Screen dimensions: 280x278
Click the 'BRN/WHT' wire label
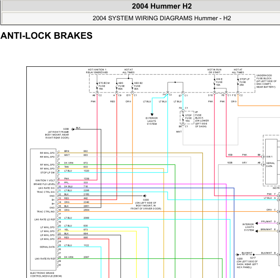pyautogui.click(x=266, y=229)
